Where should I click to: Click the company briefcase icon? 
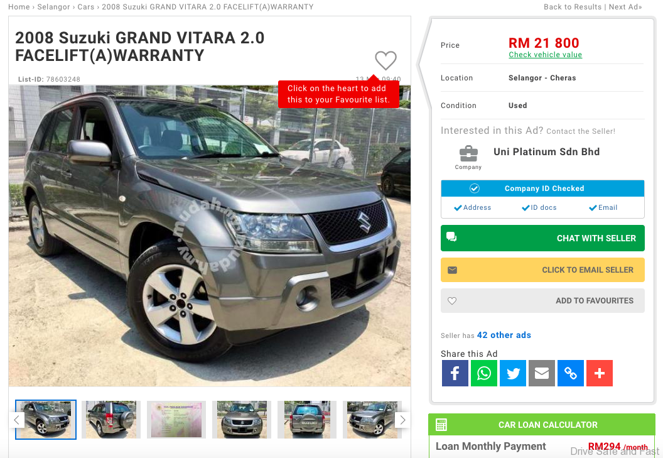click(468, 154)
